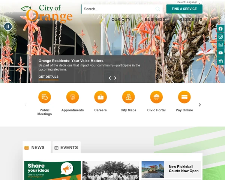Click the City Maps icon
225x180 pixels.
(x=128, y=97)
